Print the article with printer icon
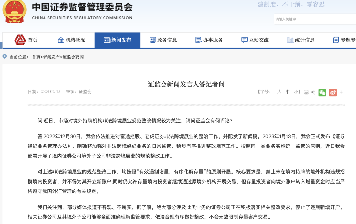This screenshot has height=224, width=356. tap(306, 92)
